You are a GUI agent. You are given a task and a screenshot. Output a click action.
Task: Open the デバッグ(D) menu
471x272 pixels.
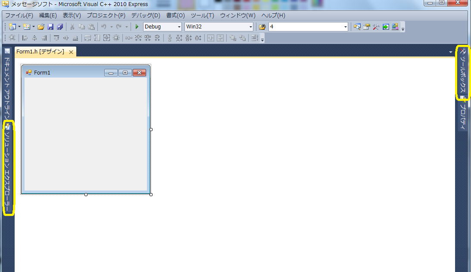click(146, 16)
